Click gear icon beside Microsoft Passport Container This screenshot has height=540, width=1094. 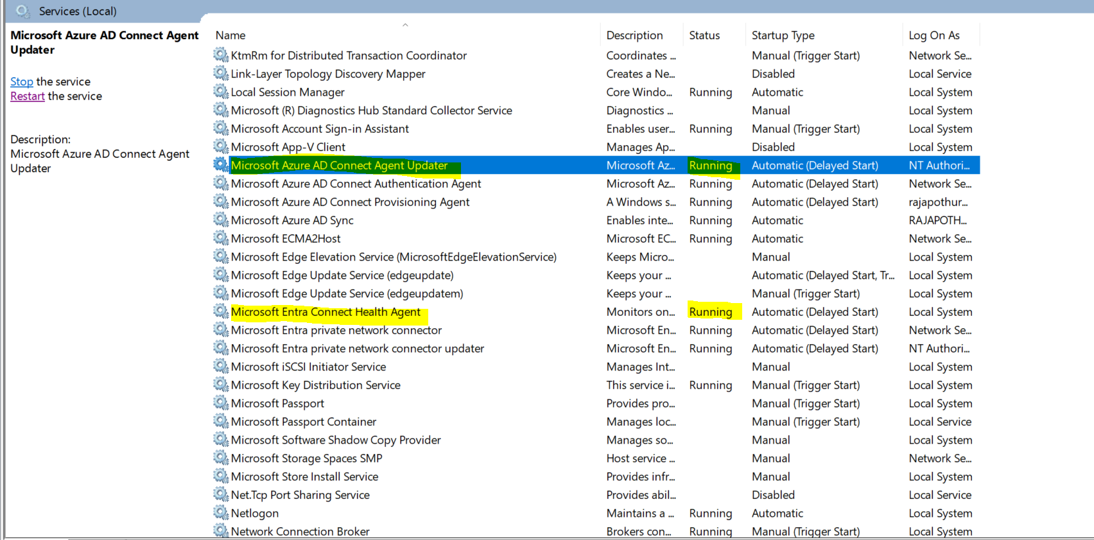coord(221,421)
